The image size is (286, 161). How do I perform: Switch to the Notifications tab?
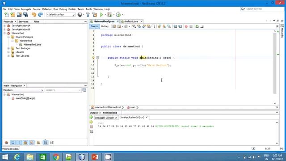pos(110,113)
